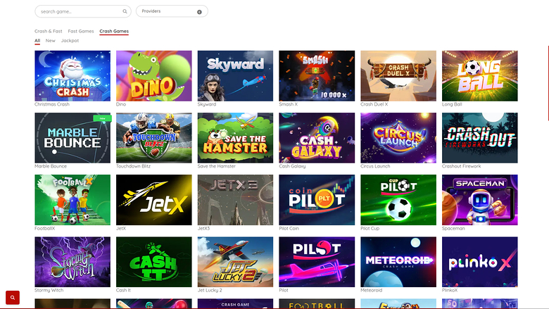Screen dimensions: 549x309
Task: Click the Pilot Cup caption text
Action: click(x=370, y=228)
